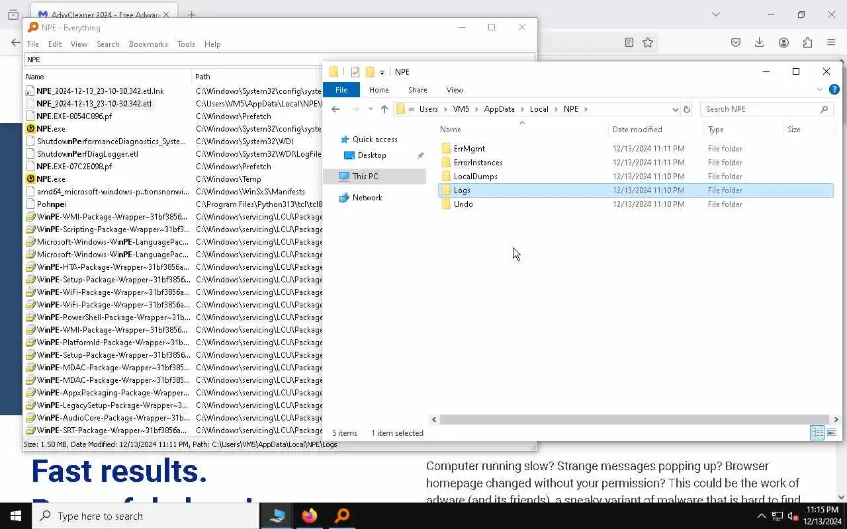The width and height of the screenshot is (847, 529).
Task: Open Everything from the taskbar
Action: [x=341, y=516]
